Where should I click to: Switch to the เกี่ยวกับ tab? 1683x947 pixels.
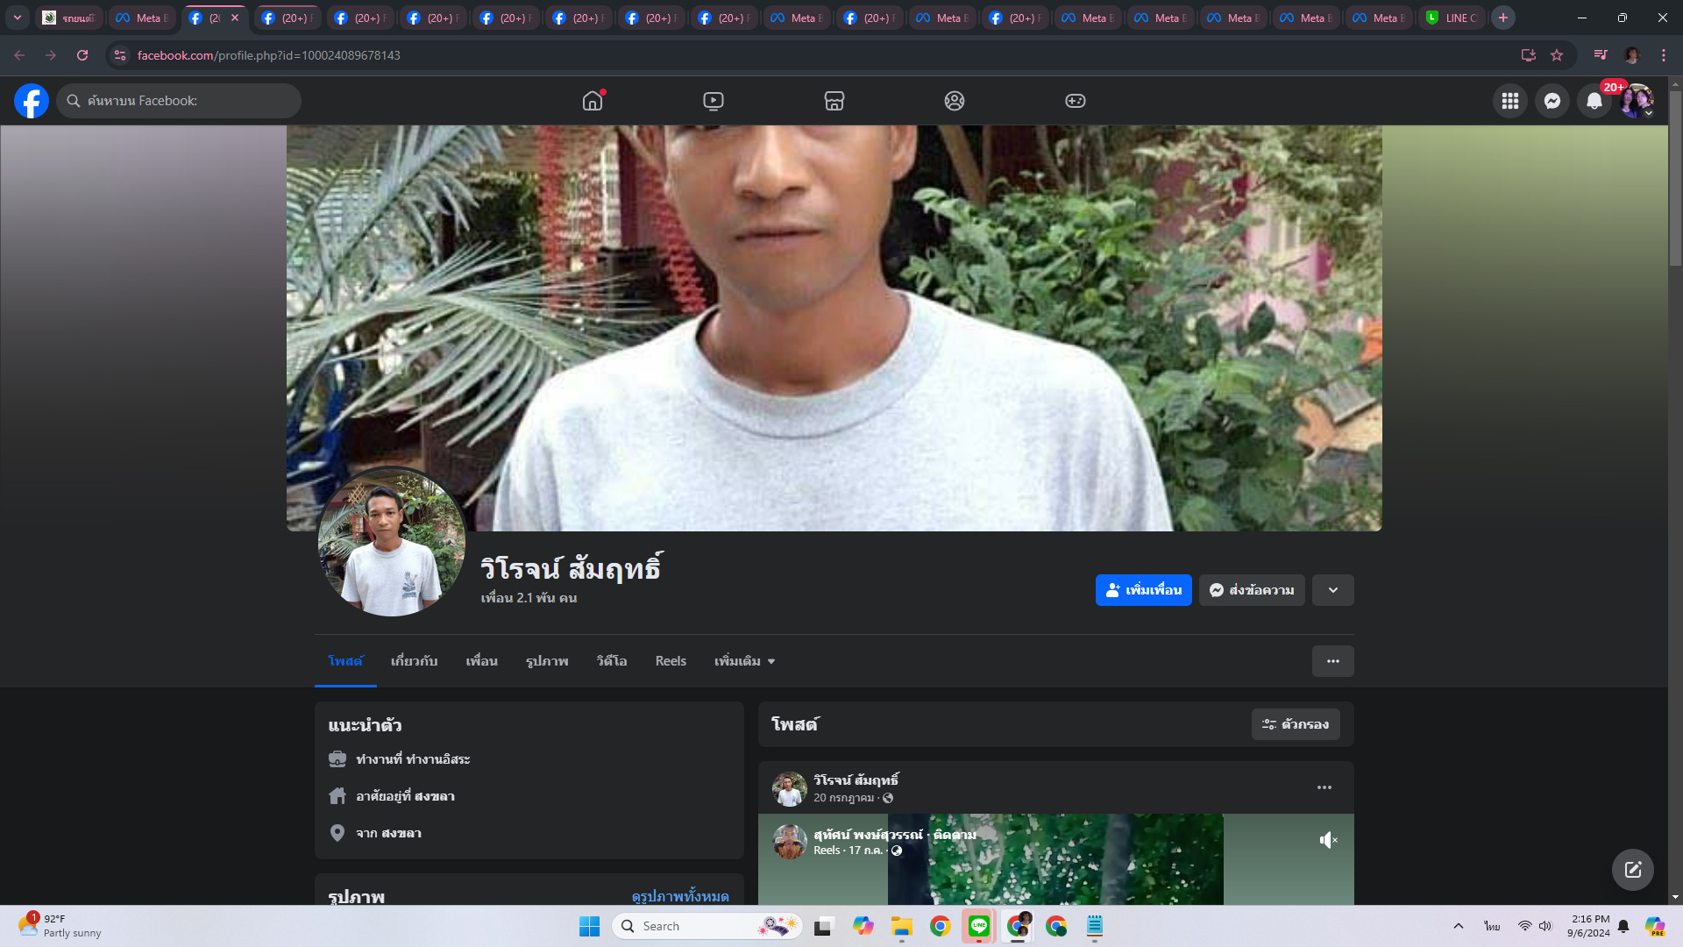(x=414, y=661)
